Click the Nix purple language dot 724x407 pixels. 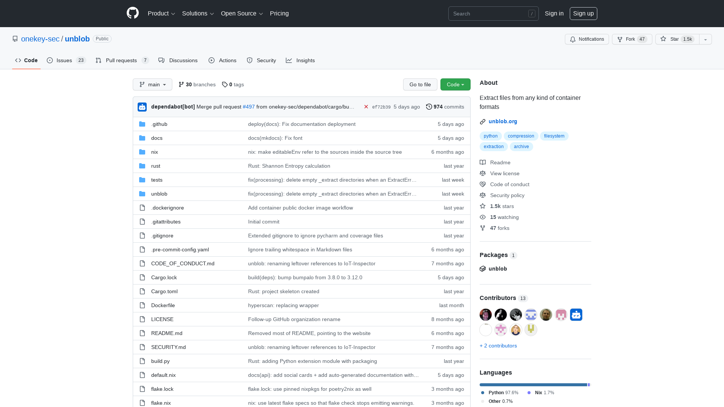pos(529,393)
